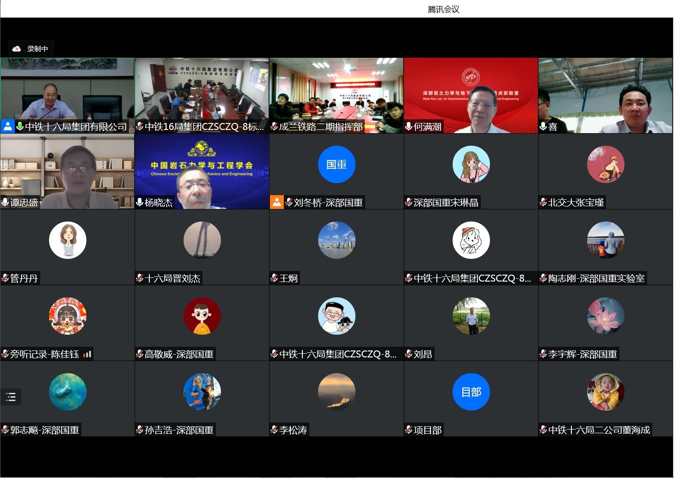Click the cloud recording status icon
This screenshot has width=674, height=479.
click(x=17, y=49)
